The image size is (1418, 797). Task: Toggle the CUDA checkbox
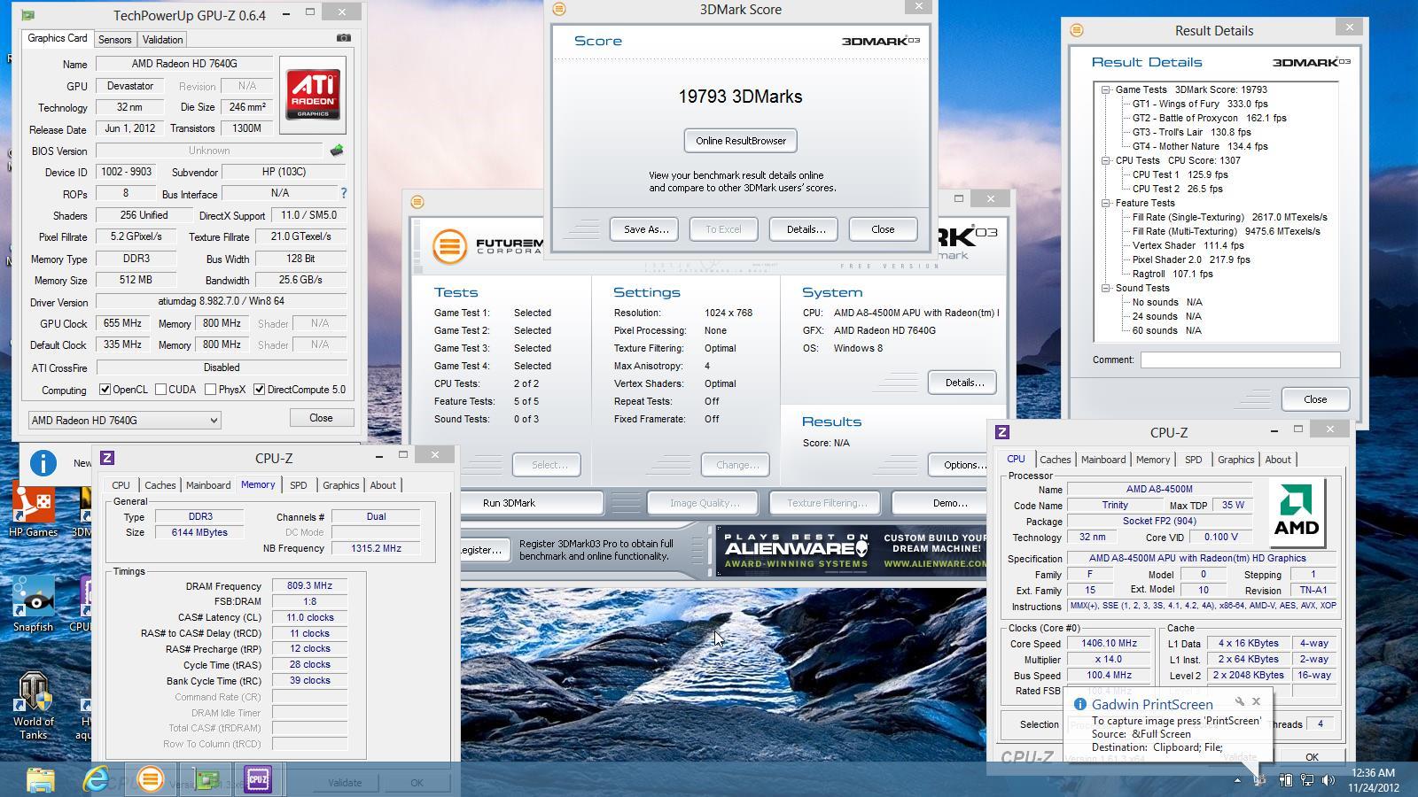(x=160, y=390)
